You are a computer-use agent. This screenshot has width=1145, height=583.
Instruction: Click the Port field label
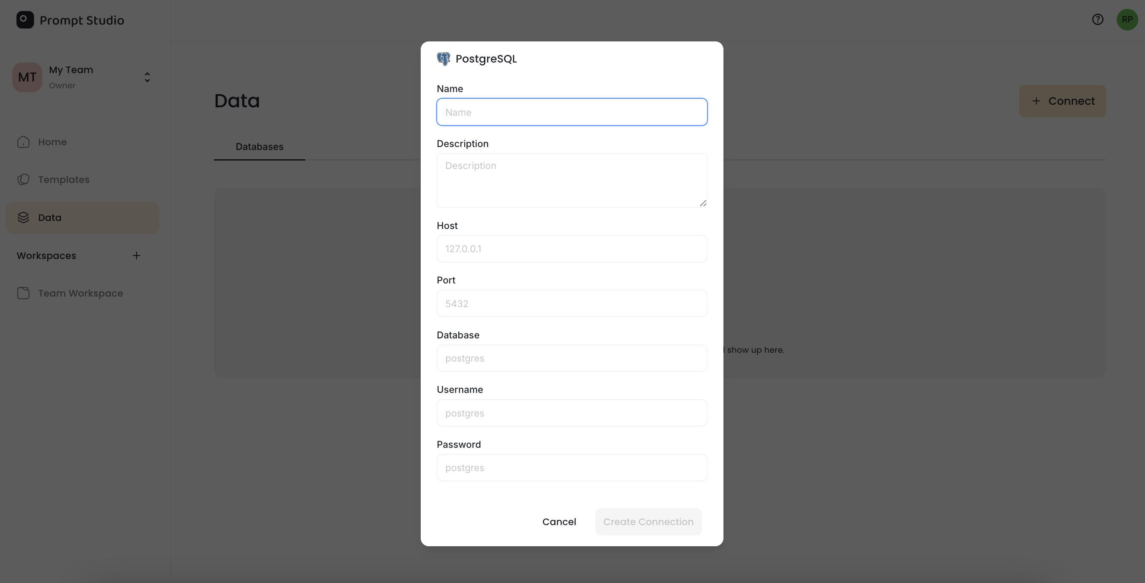click(x=446, y=281)
